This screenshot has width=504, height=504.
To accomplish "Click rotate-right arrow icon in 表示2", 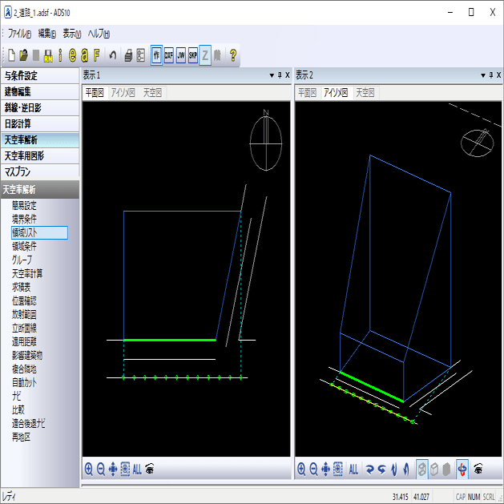I will [x=369, y=470].
